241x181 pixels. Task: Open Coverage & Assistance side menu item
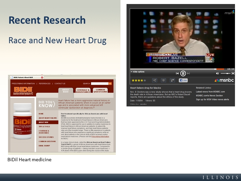point(44,132)
